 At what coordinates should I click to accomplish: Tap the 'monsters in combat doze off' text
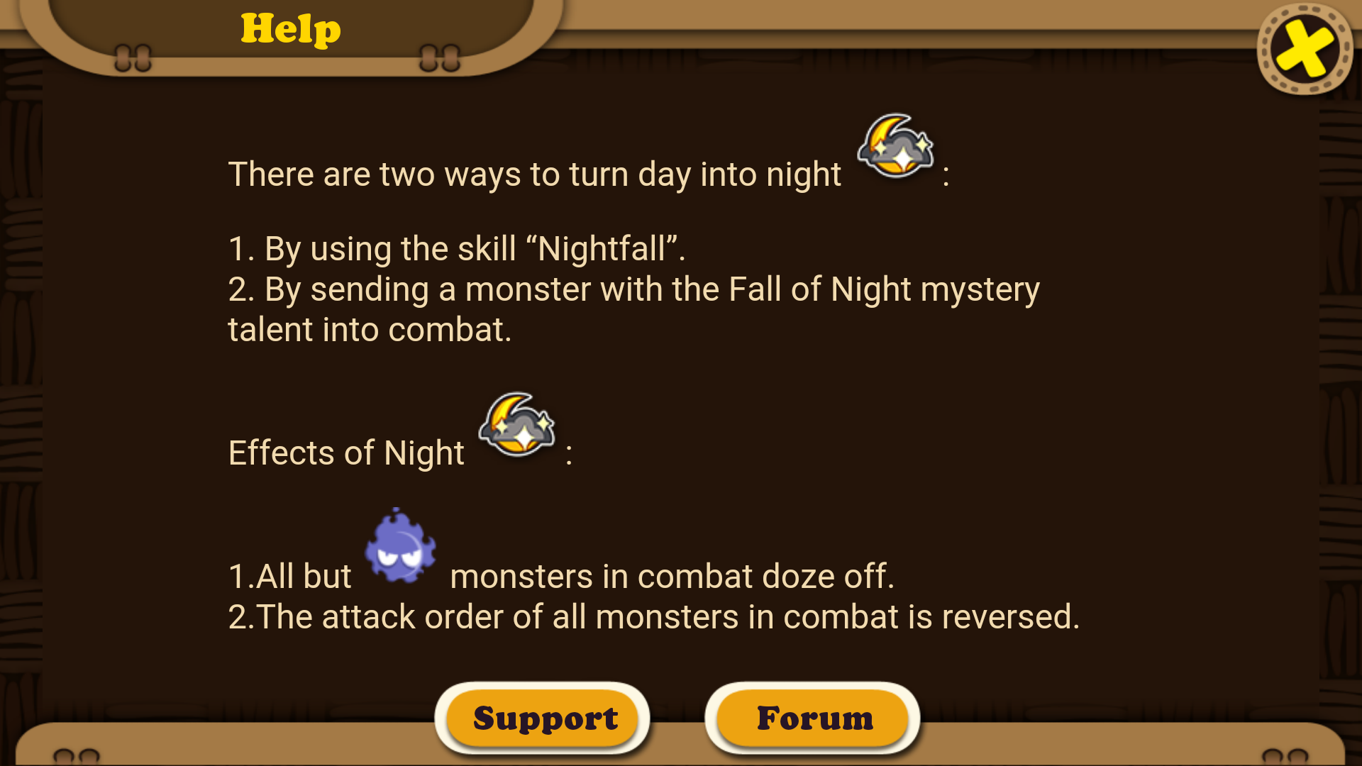(672, 576)
